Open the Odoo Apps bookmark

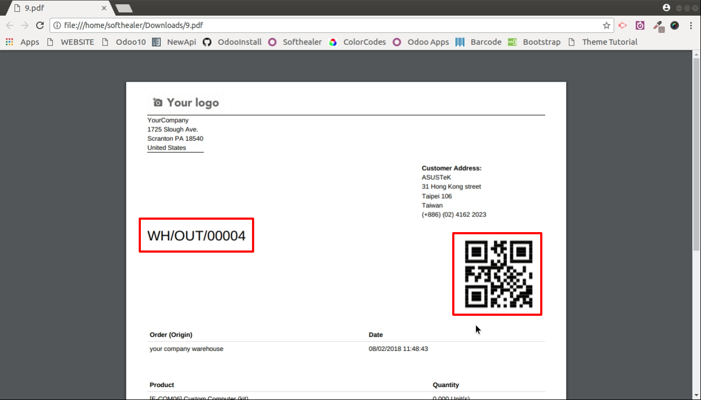click(x=421, y=42)
